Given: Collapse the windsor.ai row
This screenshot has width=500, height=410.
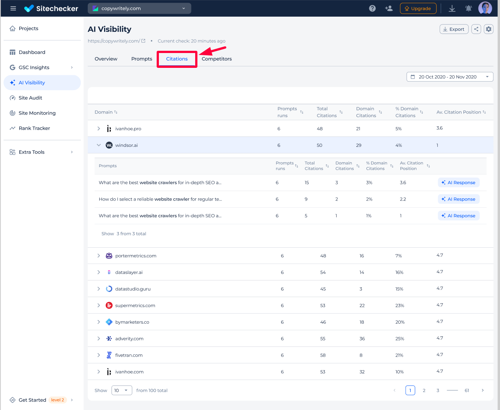Looking at the screenshot, I should coord(99,145).
